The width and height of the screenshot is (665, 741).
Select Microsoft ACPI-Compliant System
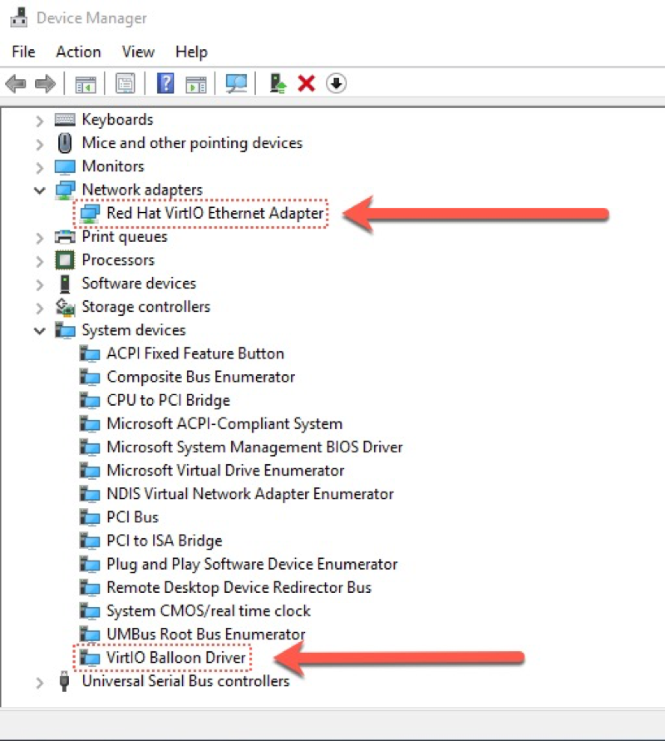click(x=224, y=424)
